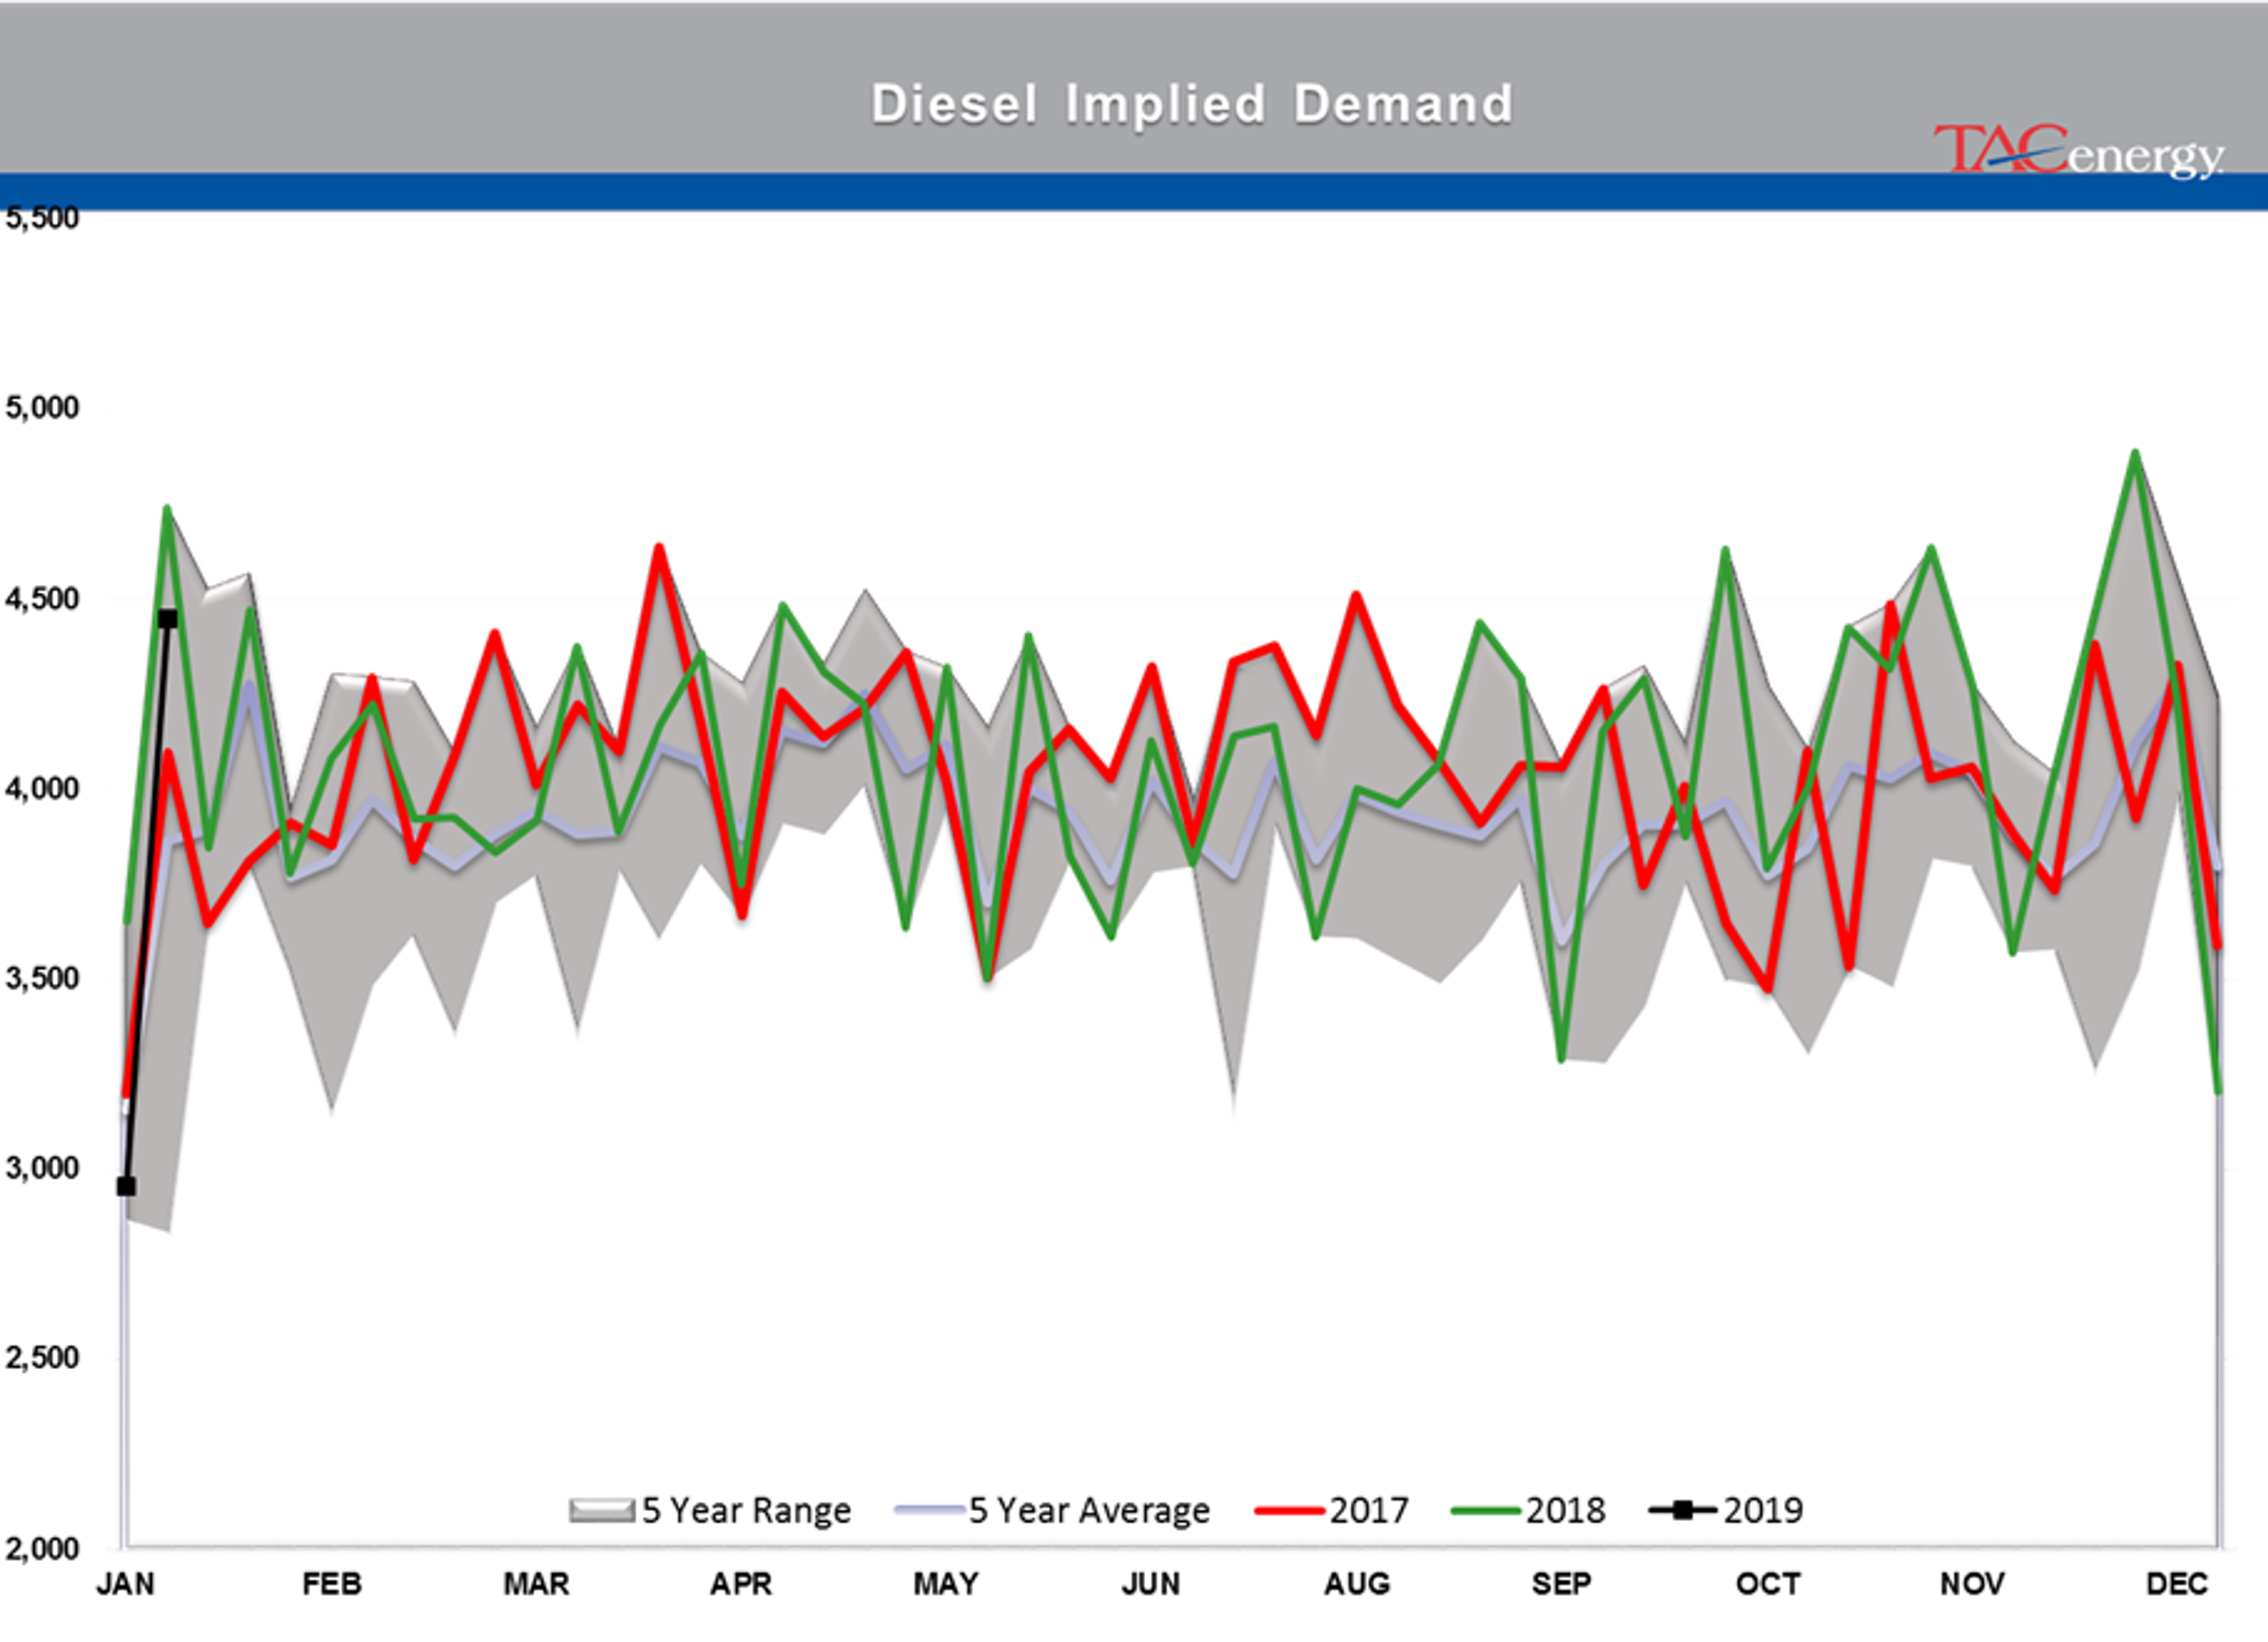The width and height of the screenshot is (2268, 1642).
Task: Click the 2017 line peak in late March
Action: coord(659,548)
